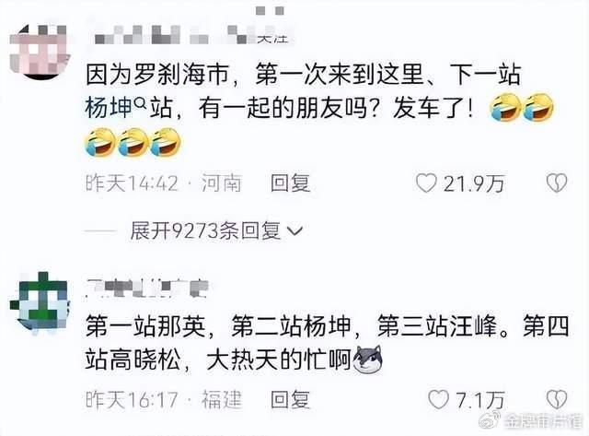Click the chevron next to 展开9273条回复
This screenshot has width=589, height=436.
pyautogui.click(x=294, y=230)
